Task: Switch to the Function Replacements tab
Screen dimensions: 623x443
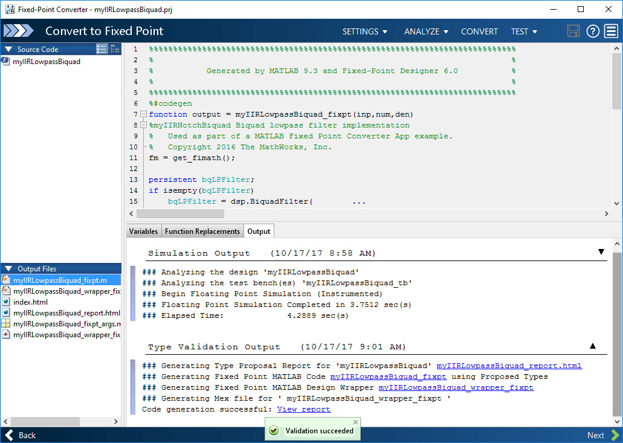Action: coord(202,231)
